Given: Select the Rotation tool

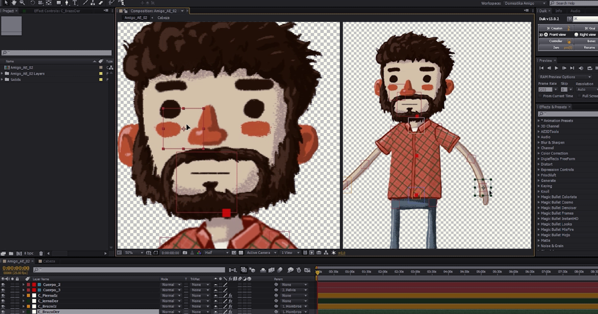Looking at the screenshot, I should pyautogui.click(x=32, y=2).
